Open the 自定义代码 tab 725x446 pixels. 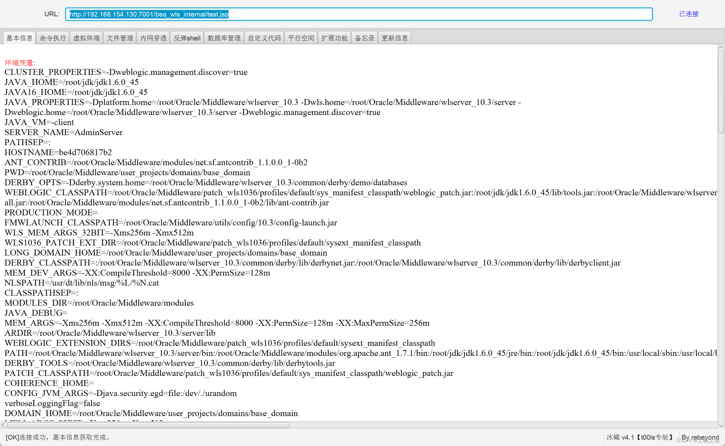coord(264,38)
